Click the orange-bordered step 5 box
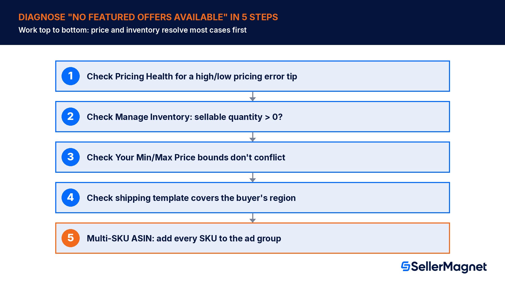The height and width of the screenshot is (284, 505). coord(252,238)
